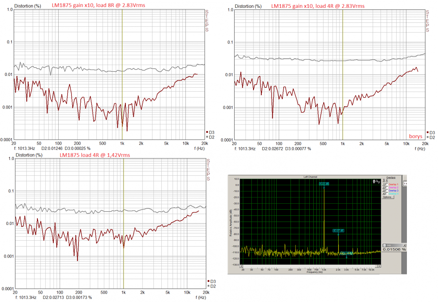Click the 'borys' label in top-right graph
The width and height of the screenshot is (438, 302).
[416, 136]
